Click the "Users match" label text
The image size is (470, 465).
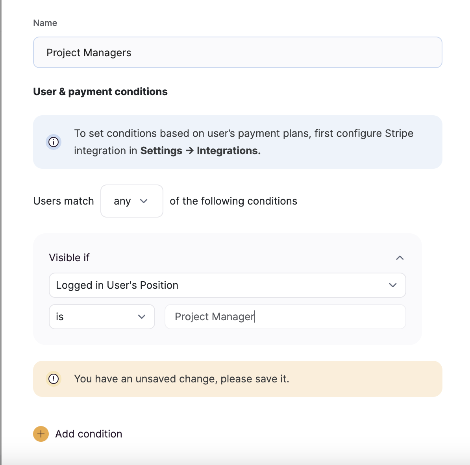(63, 201)
